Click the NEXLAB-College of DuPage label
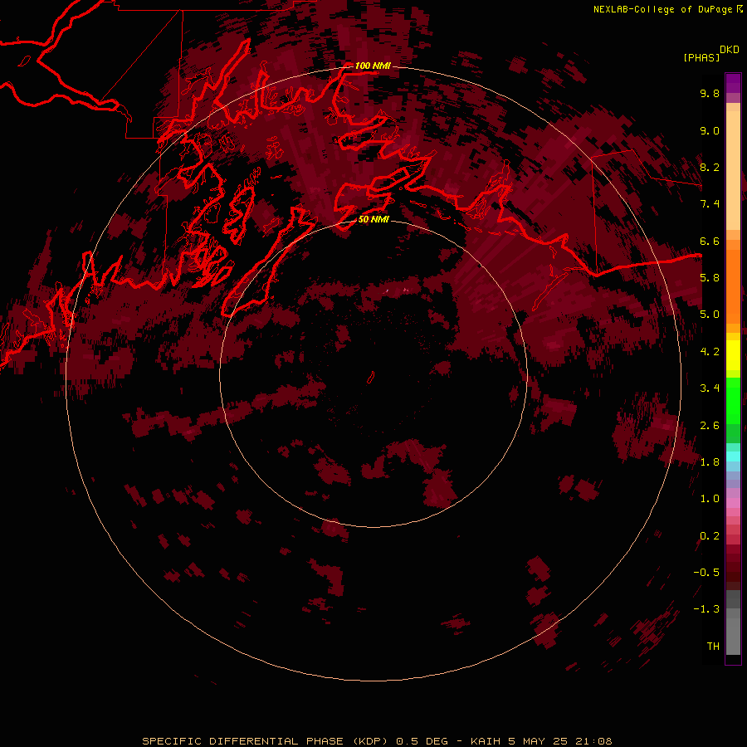Viewport: 747px width, 747px height. pos(662,9)
